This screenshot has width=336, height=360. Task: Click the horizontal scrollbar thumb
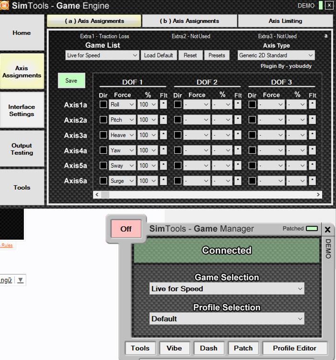point(105,195)
